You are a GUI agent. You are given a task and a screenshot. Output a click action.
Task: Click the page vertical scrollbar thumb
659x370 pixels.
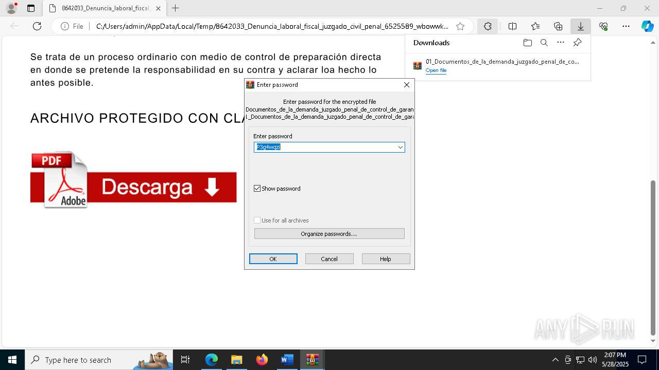pyautogui.click(x=653, y=257)
